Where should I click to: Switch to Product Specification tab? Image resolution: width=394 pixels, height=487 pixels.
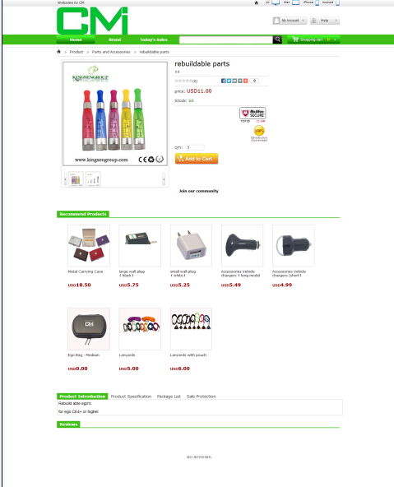pyautogui.click(x=131, y=397)
